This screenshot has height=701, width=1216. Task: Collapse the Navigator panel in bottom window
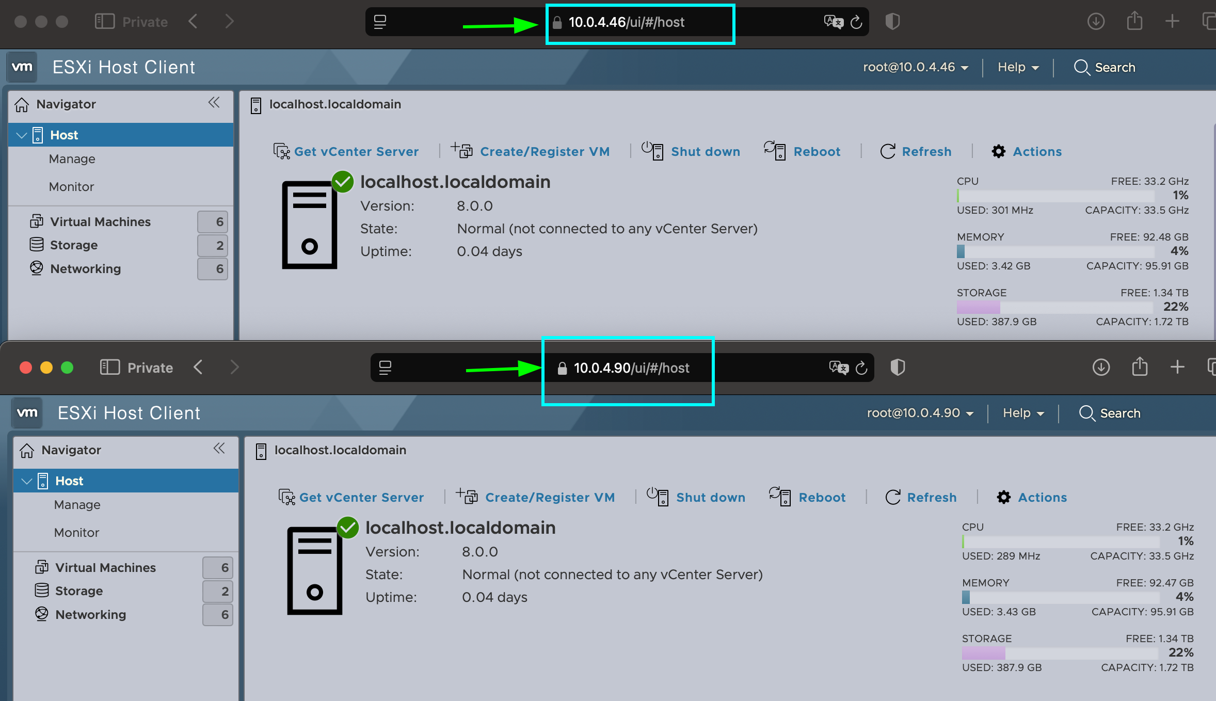click(x=219, y=449)
